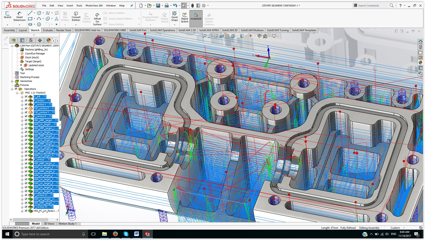Screen dimensions: 425x240
Task: Pick the Ellipse sketch tool
Action: tap(48, 19)
